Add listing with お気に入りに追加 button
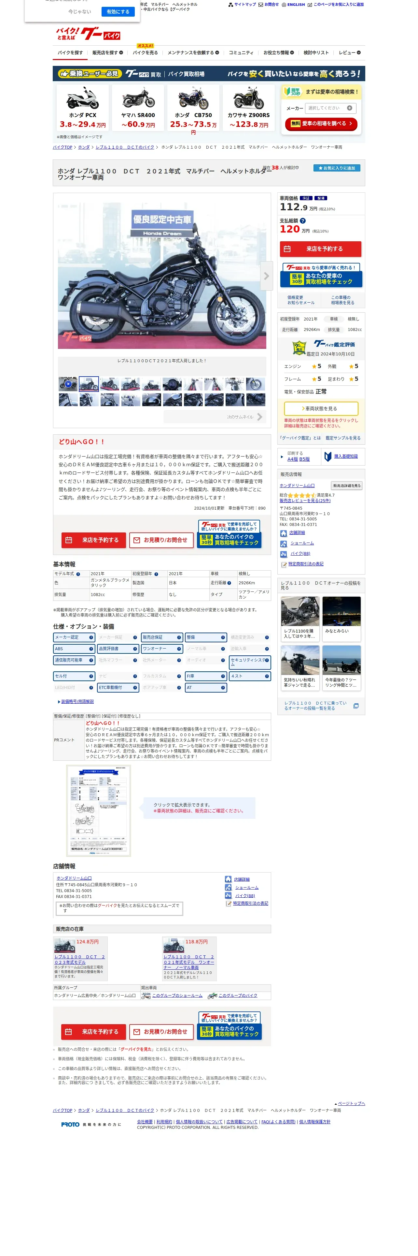This screenshot has width=418, height=1256. 337,168
